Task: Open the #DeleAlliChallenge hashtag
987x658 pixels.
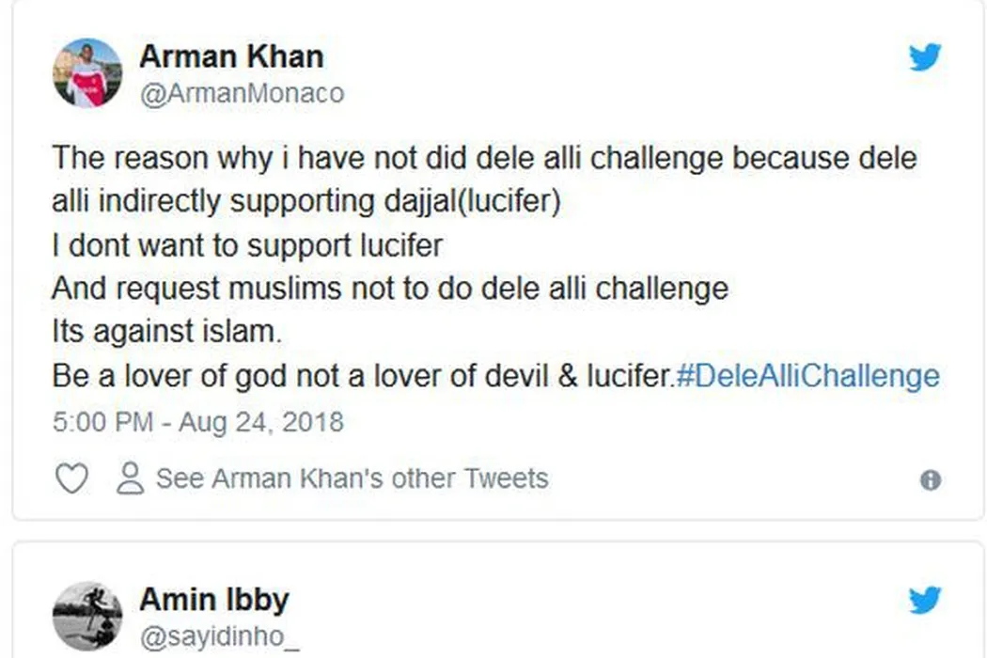Action: pos(807,376)
